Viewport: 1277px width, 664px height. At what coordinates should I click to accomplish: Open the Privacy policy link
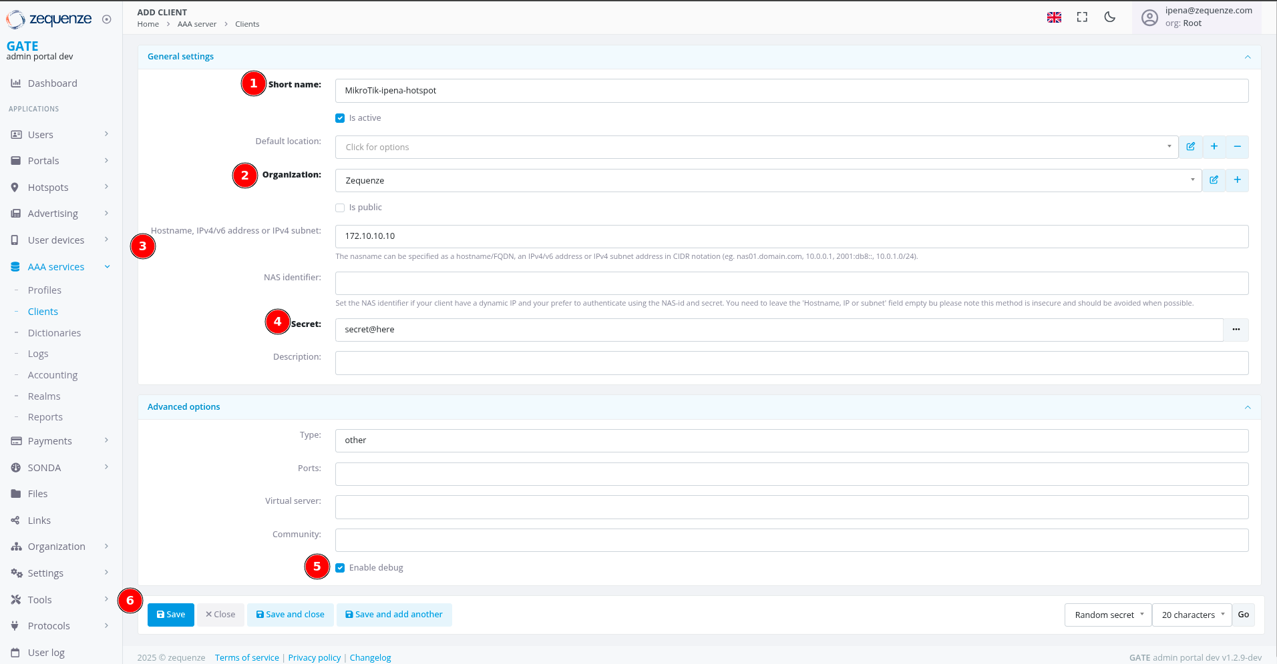pos(314,657)
